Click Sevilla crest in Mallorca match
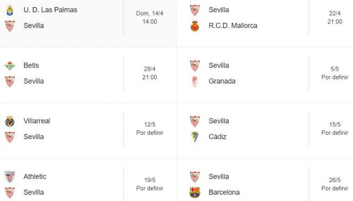The width and height of the screenshot is (353, 201). [x=195, y=10]
